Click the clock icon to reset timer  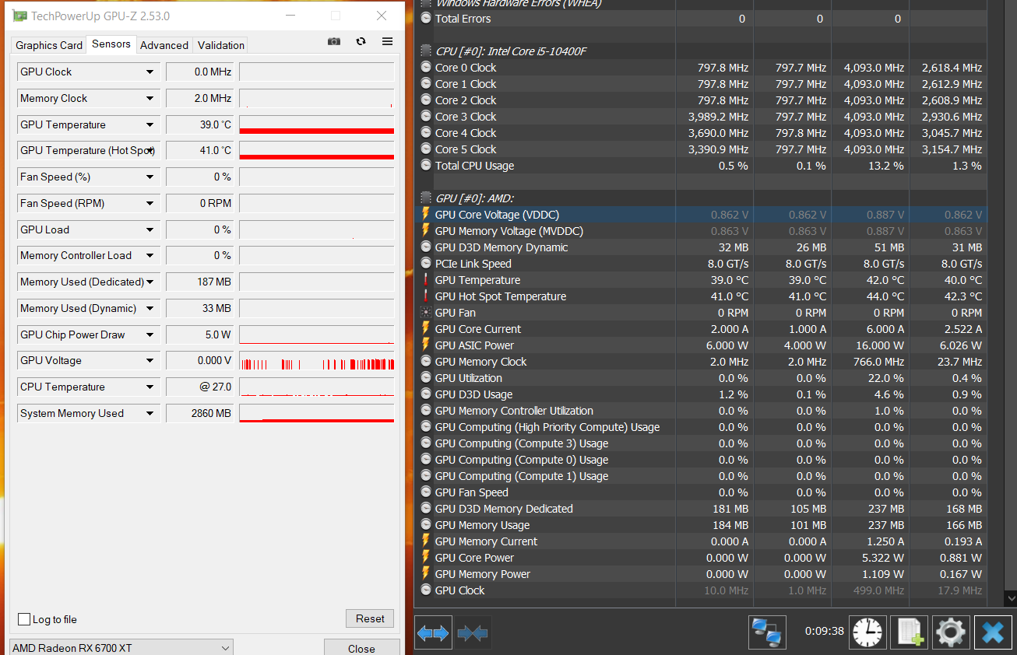(867, 632)
